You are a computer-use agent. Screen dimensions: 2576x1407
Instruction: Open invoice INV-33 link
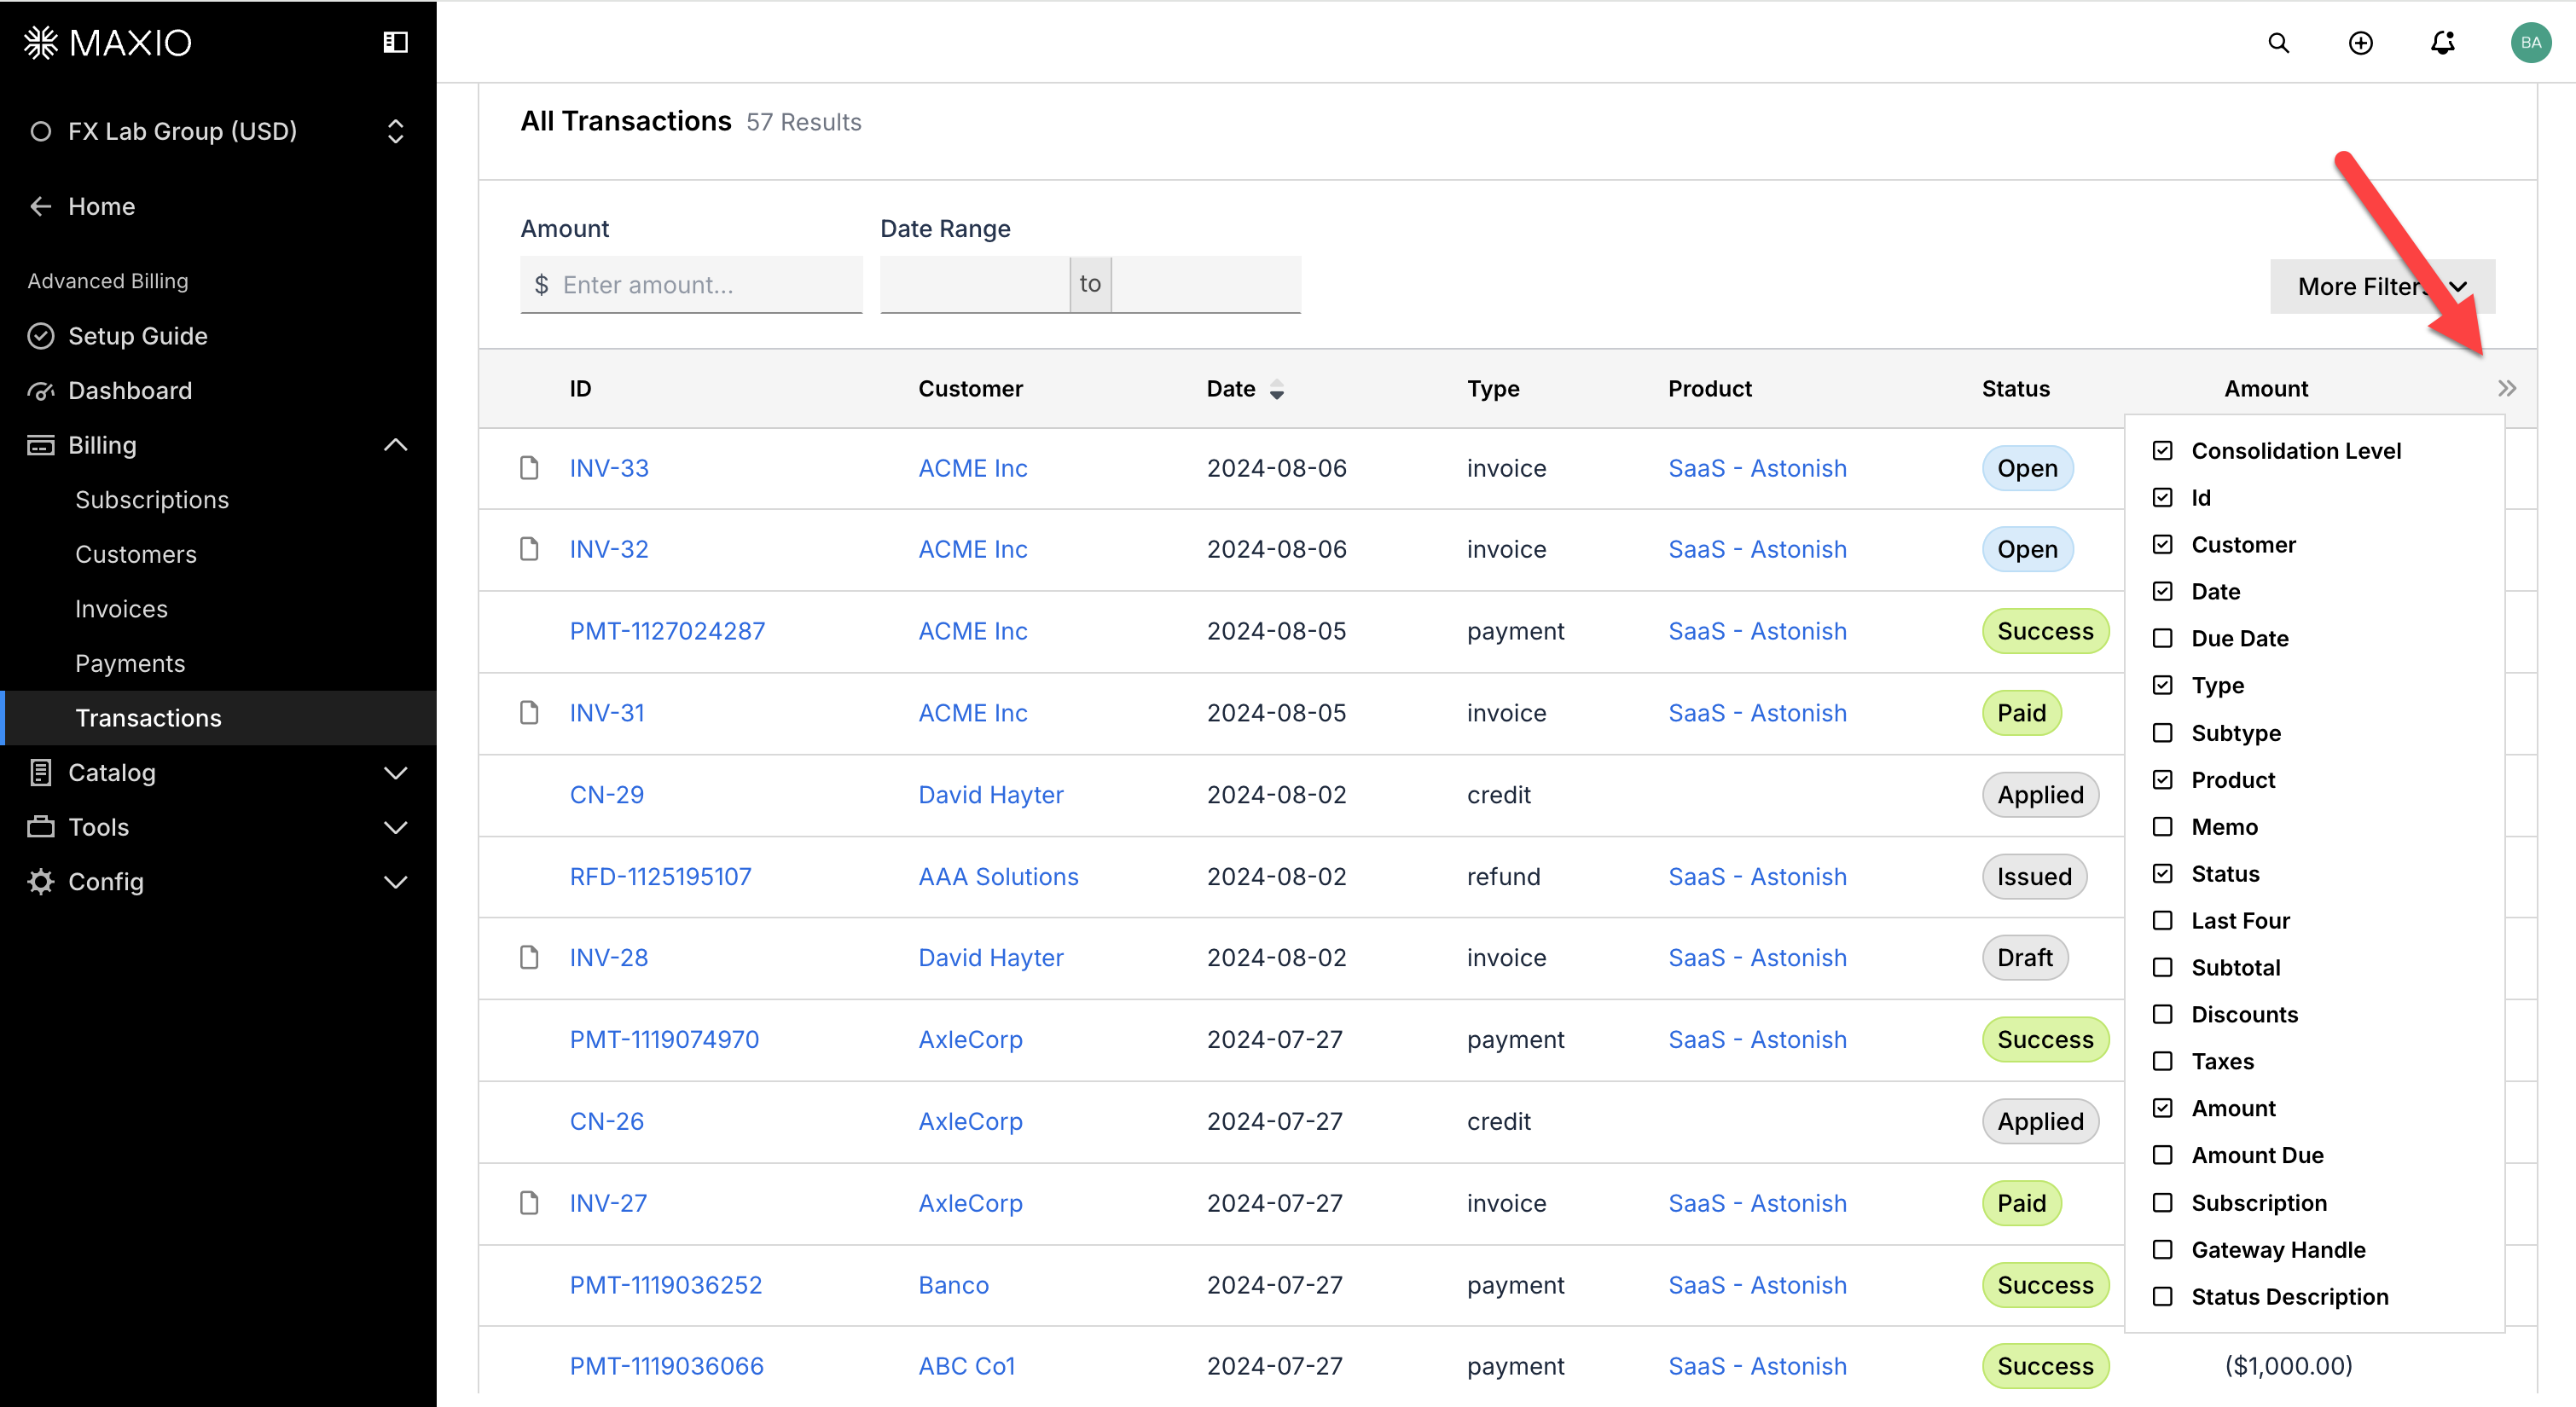pos(609,468)
